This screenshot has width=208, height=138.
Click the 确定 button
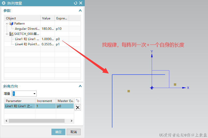tap(58, 132)
